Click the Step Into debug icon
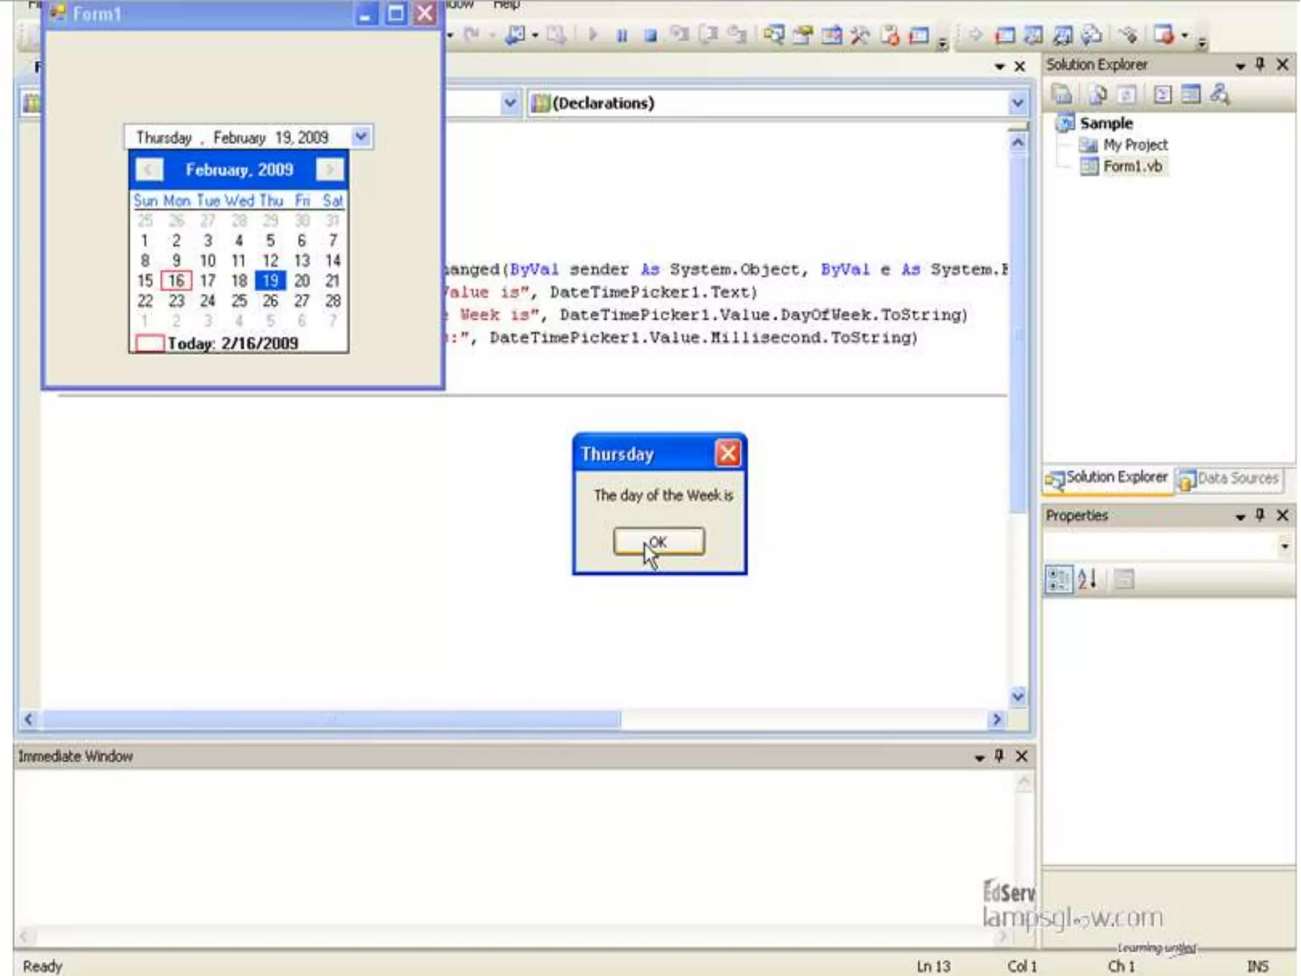 (680, 34)
